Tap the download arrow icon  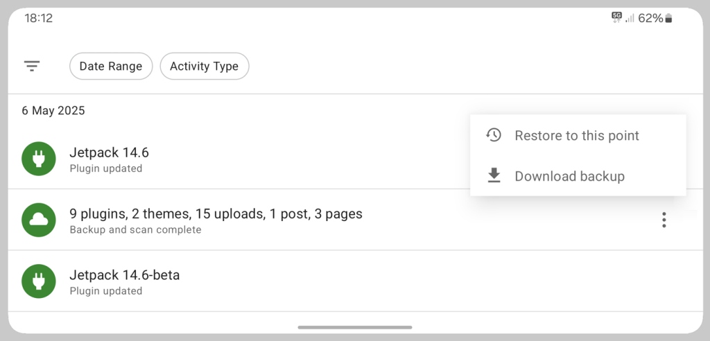pos(494,176)
